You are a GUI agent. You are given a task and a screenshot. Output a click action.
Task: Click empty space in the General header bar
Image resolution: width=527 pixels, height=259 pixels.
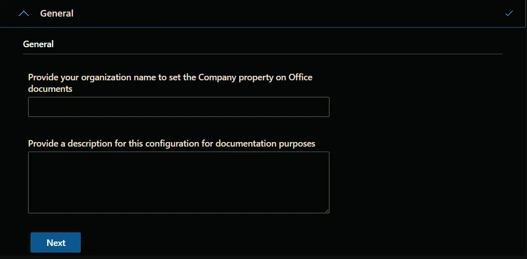pos(289,14)
